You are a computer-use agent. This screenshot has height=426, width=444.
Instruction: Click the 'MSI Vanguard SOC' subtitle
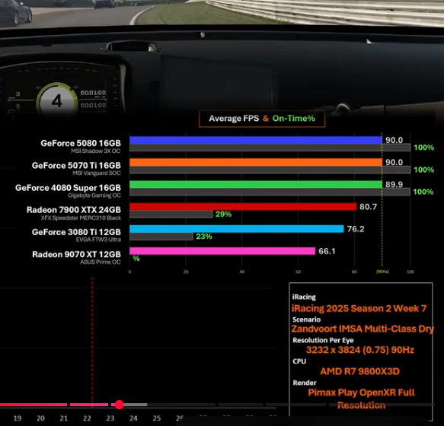[97, 173]
